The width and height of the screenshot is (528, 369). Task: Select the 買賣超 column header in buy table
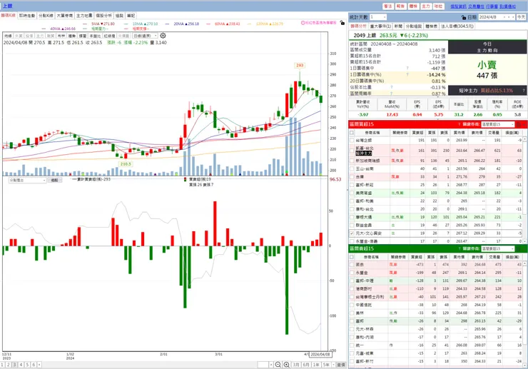pos(417,133)
